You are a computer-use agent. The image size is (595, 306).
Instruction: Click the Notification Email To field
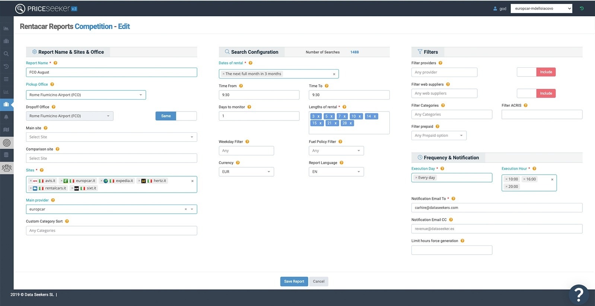pos(497,208)
